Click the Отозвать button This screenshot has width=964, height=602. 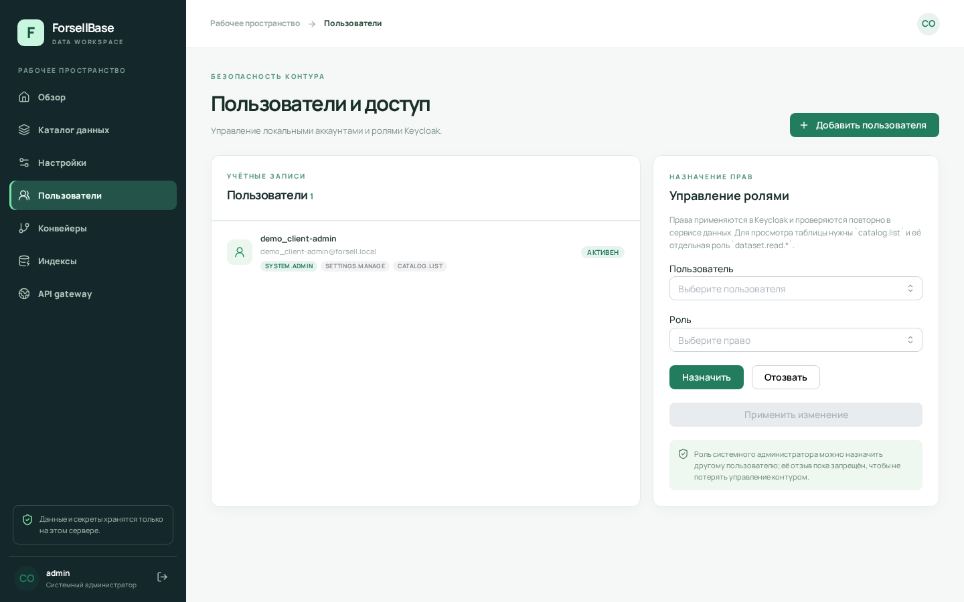(x=786, y=377)
